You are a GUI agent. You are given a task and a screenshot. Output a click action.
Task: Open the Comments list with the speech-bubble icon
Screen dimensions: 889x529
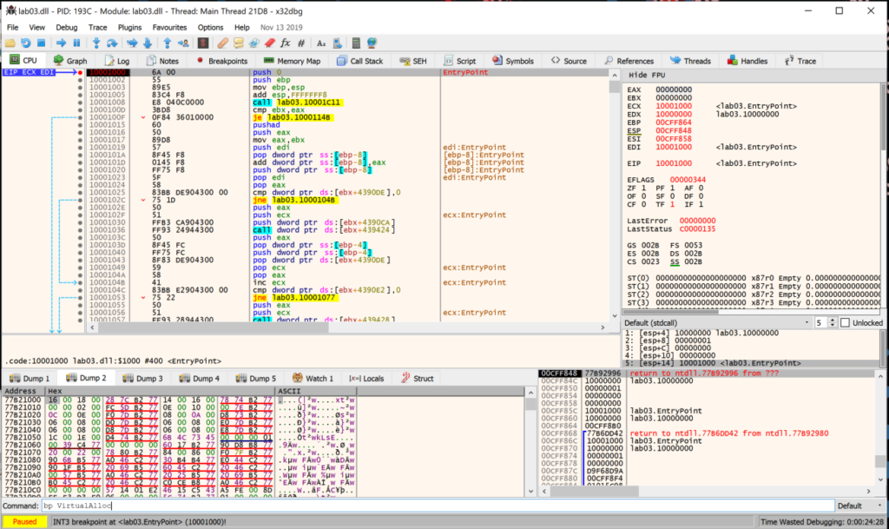(x=238, y=43)
